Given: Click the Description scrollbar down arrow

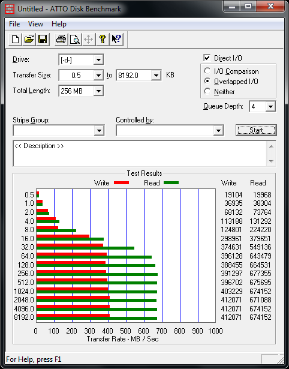Looking at the screenshot, I should pyautogui.click(x=271, y=161).
